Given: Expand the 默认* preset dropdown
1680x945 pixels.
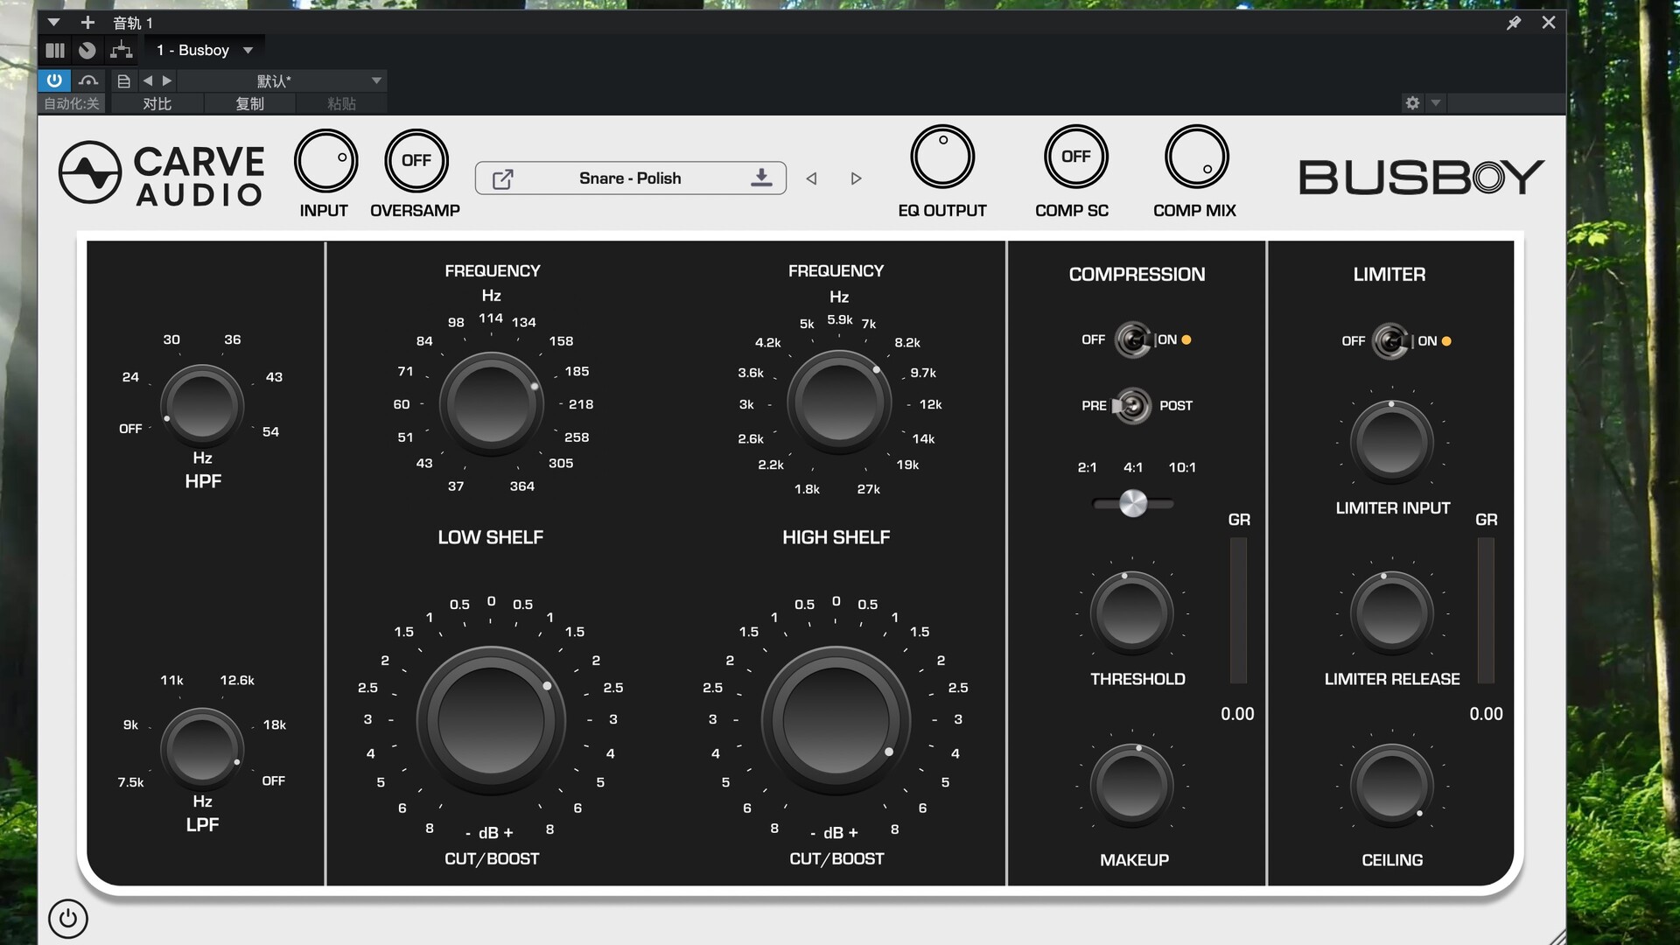Looking at the screenshot, I should pos(376,80).
